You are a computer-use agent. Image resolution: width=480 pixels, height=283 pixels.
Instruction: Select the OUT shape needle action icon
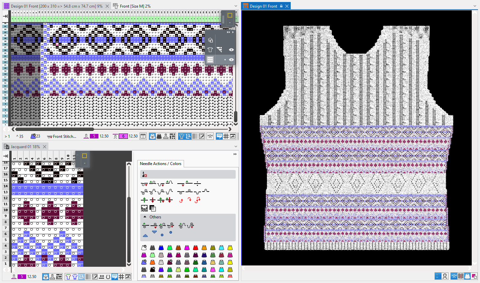tap(145, 208)
